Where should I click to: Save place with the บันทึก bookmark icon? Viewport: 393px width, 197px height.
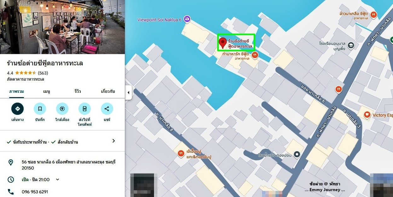point(40,109)
